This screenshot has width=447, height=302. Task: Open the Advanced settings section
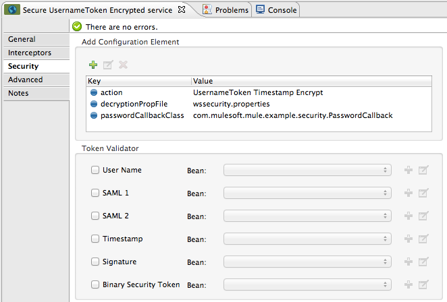point(26,80)
